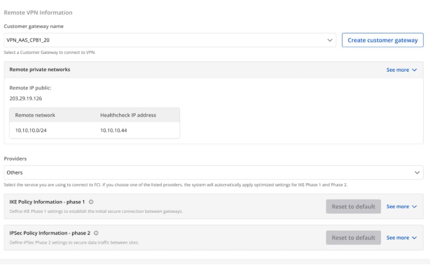Click the info icon beside IPSec Policy Information
Viewport: 431px width, 265px height.
point(96,233)
